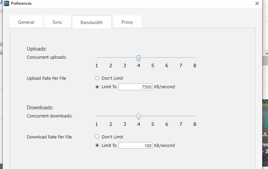The height and width of the screenshot is (169, 268).
Task: Choose Limit To for upload rate
Action: (x=97, y=87)
